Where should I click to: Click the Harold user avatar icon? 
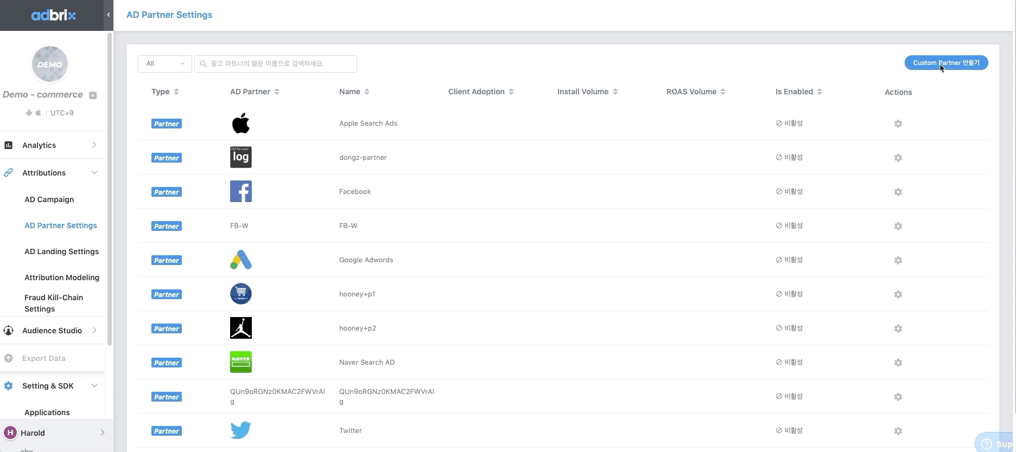coord(10,432)
